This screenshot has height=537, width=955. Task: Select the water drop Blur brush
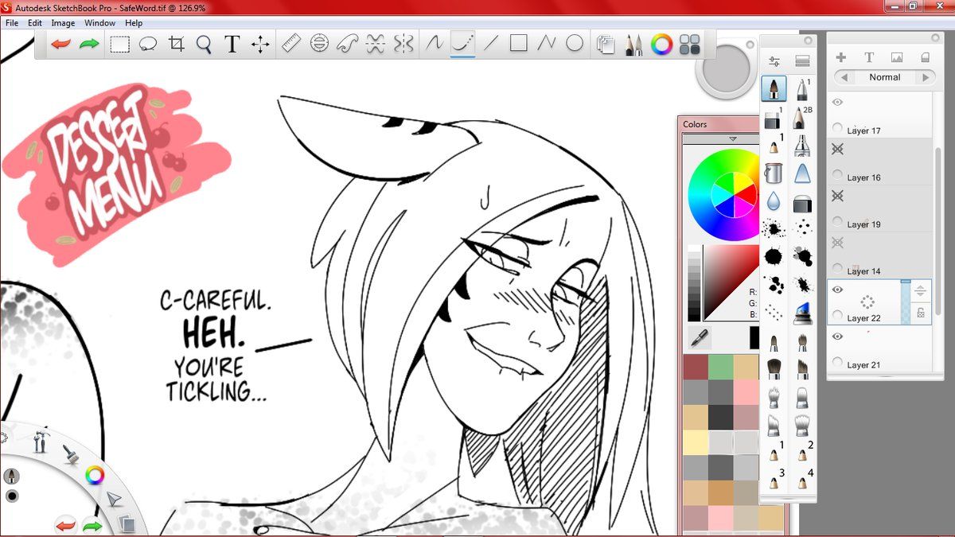[x=774, y=202]
